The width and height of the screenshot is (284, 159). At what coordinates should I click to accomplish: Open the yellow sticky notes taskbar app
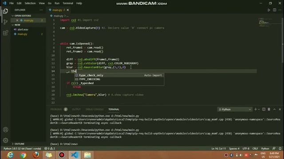pos(49,155)
